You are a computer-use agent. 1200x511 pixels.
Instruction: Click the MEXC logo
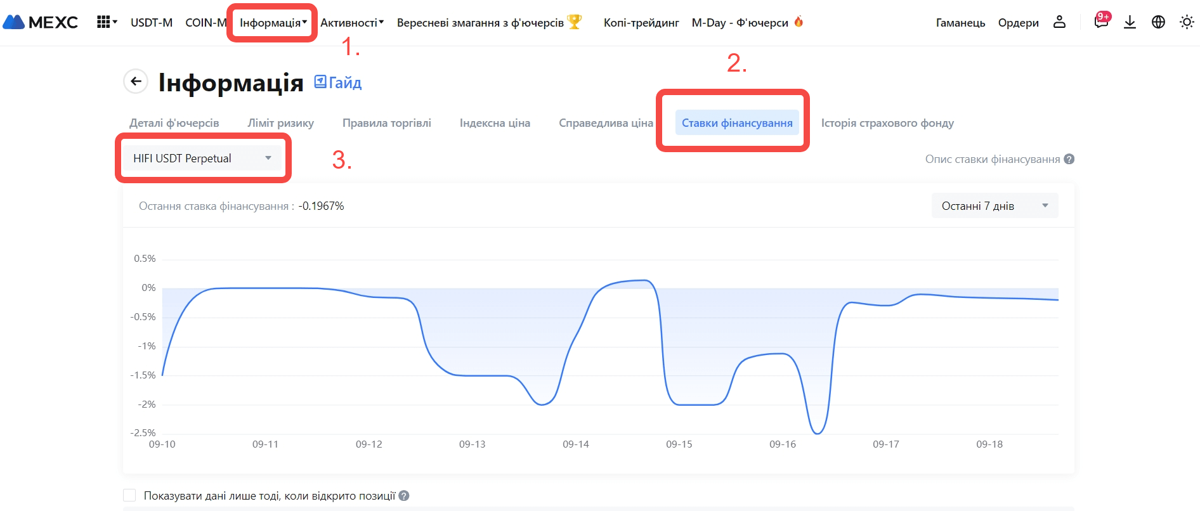pyautogui.click(x=41, y=22)
